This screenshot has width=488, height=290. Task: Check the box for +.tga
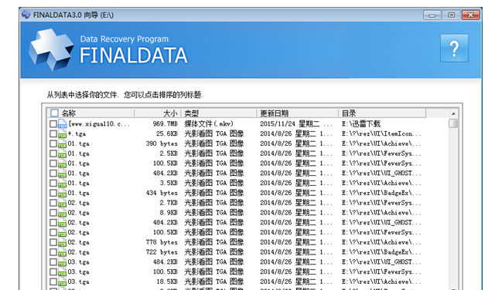(53, 134)
